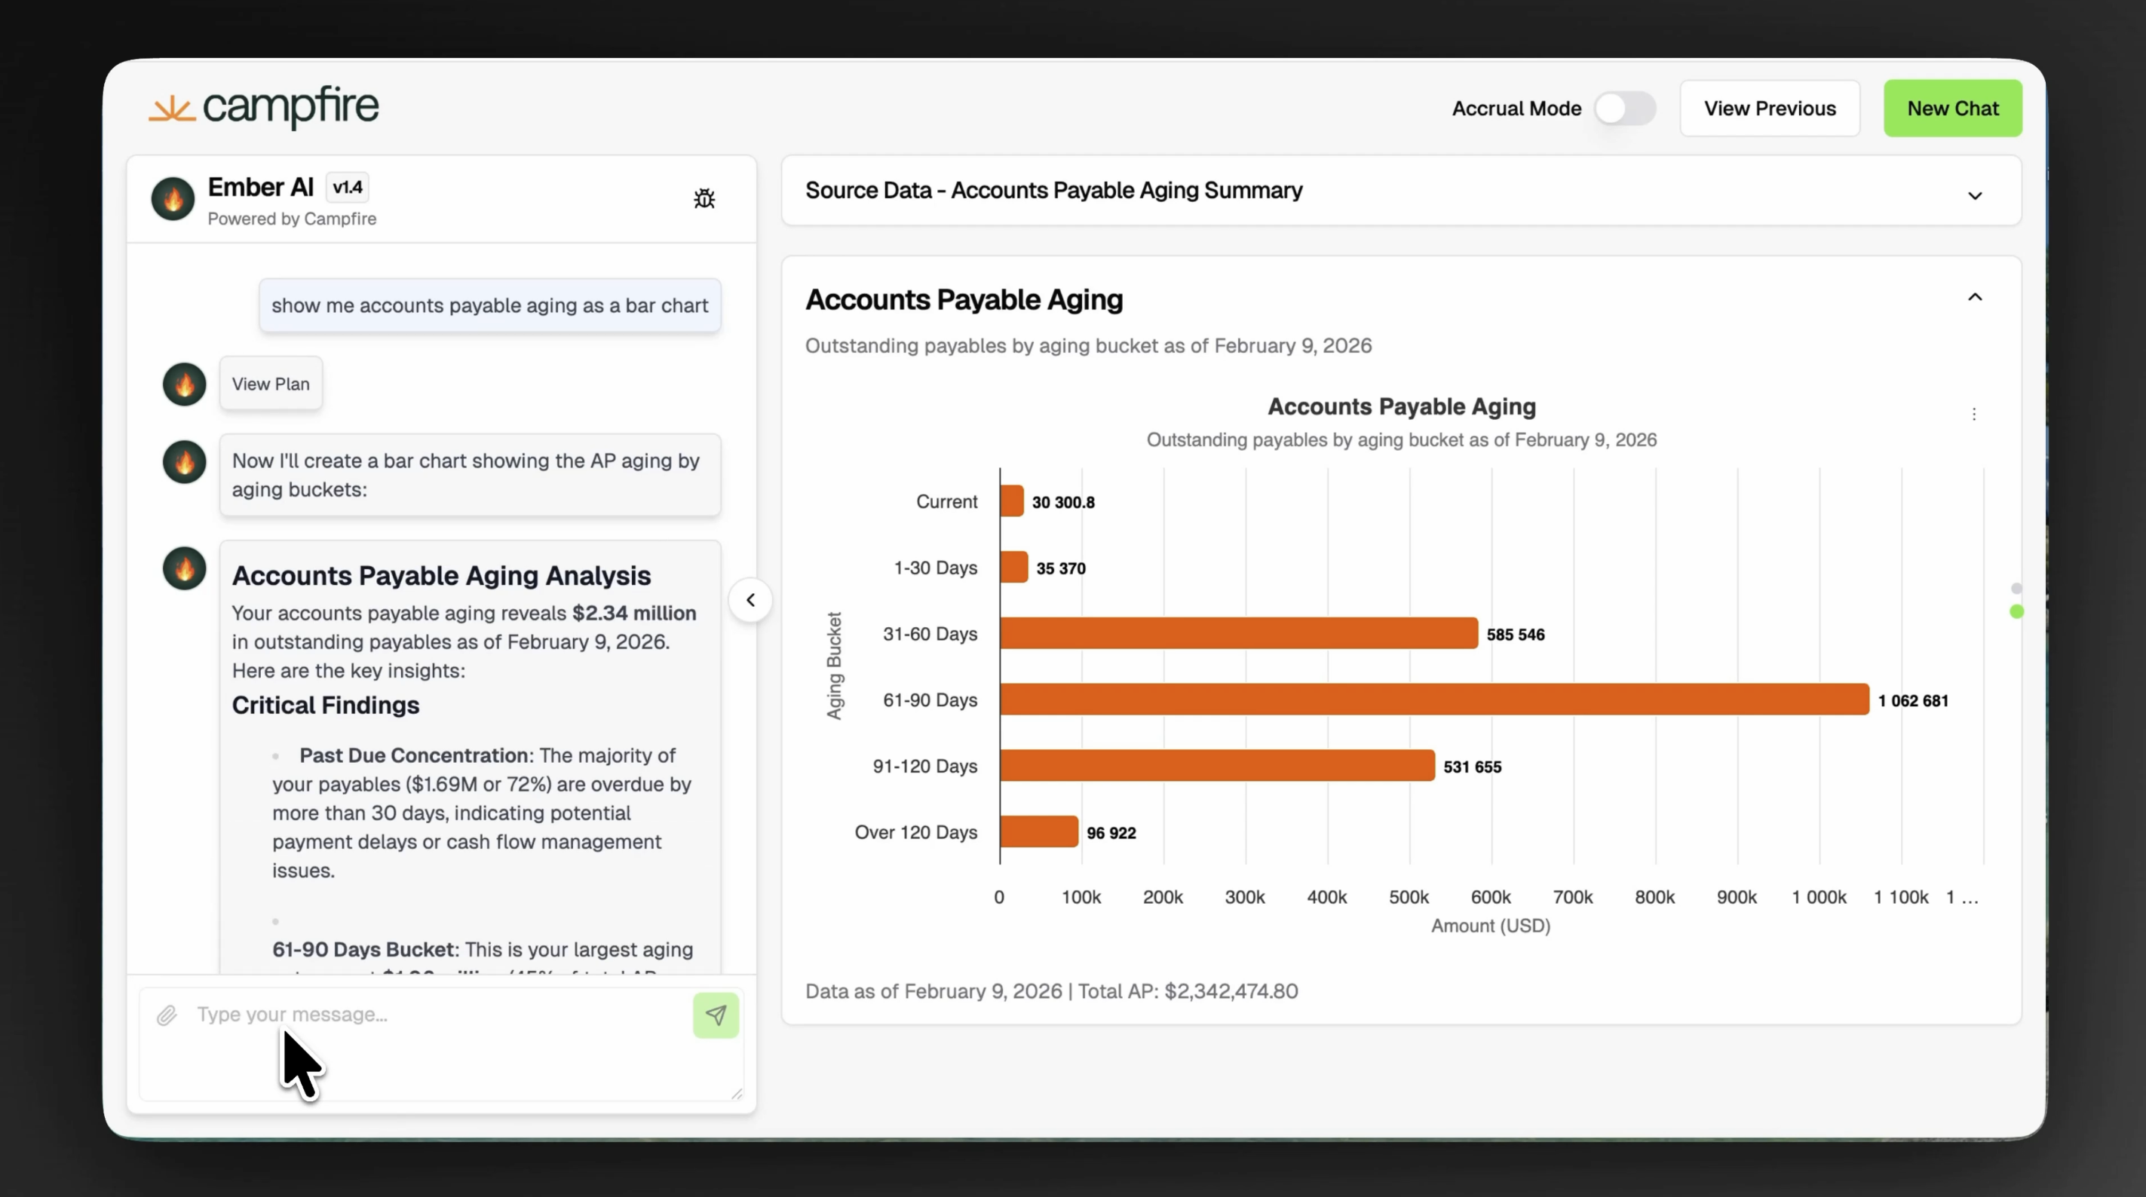Click the flame avatar beside Aging Analysis
Viewport: 2146px width, 1197px height.
[184, 569]
